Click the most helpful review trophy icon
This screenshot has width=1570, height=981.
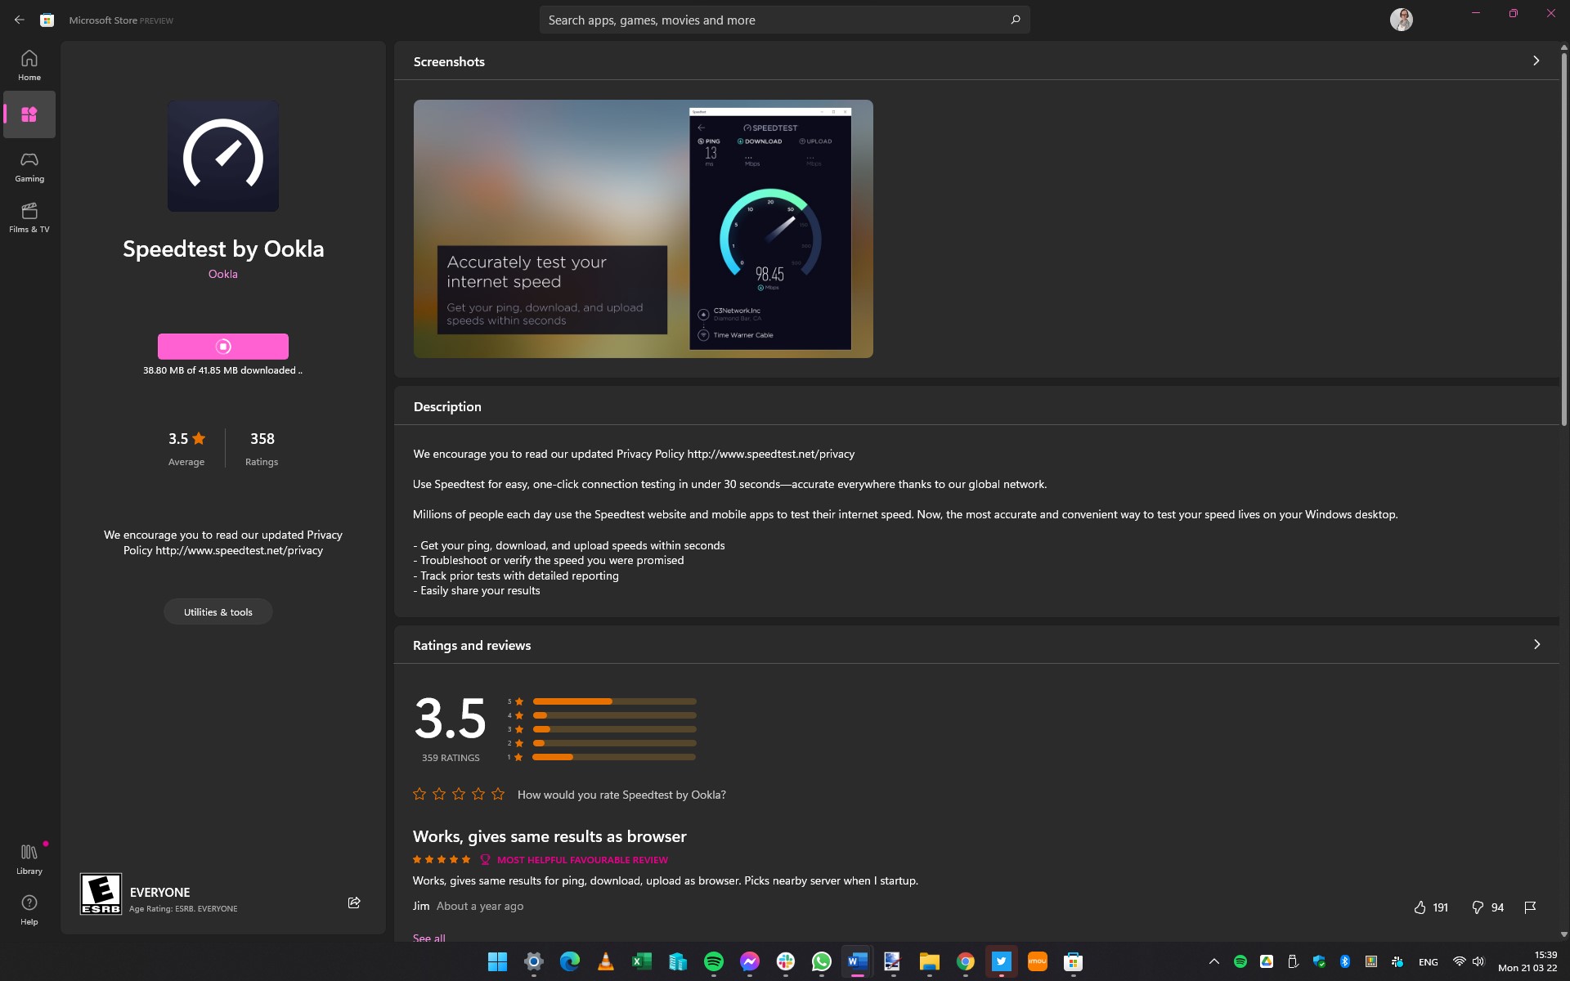tap(485, 860)
